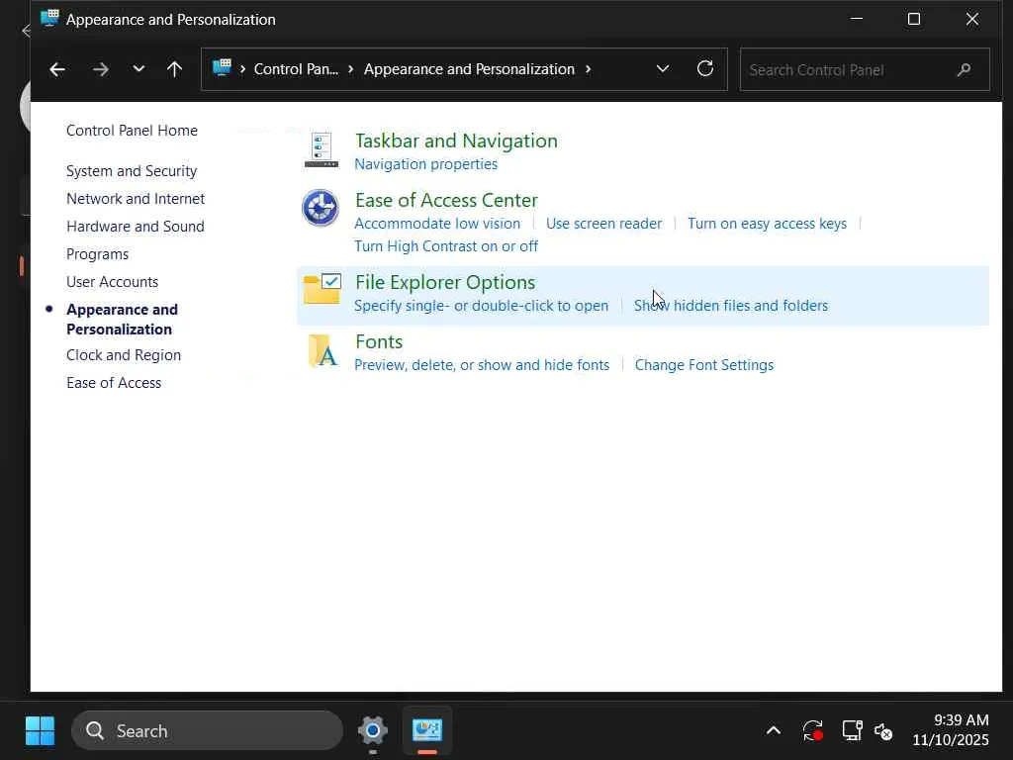
Task: Open Taskbar and Navigation heading
Action: [x=456, y=141]
